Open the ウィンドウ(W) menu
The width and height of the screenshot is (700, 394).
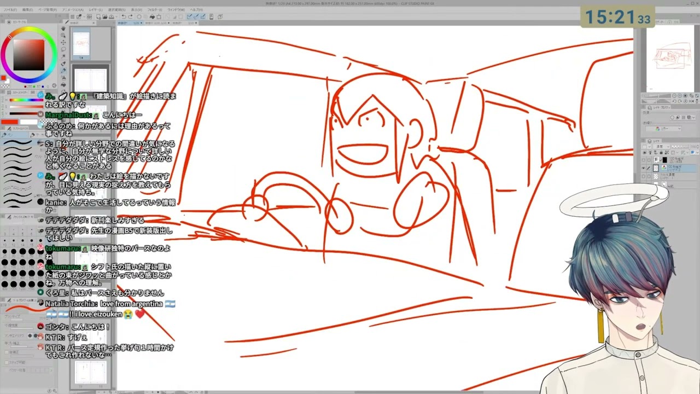(x=176, y=9)
